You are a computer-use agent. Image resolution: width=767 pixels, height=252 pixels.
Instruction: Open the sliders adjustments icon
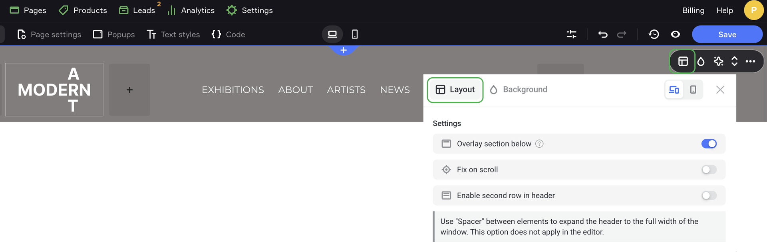pyautogui.click(x=571, y=35)
